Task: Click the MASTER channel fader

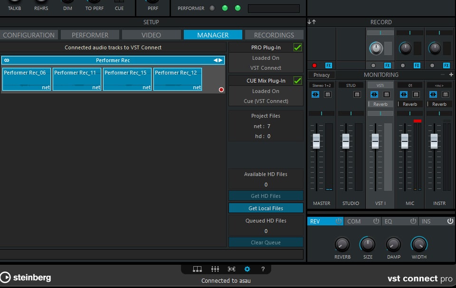Action: pyautogui.click(x=316, y=141)
